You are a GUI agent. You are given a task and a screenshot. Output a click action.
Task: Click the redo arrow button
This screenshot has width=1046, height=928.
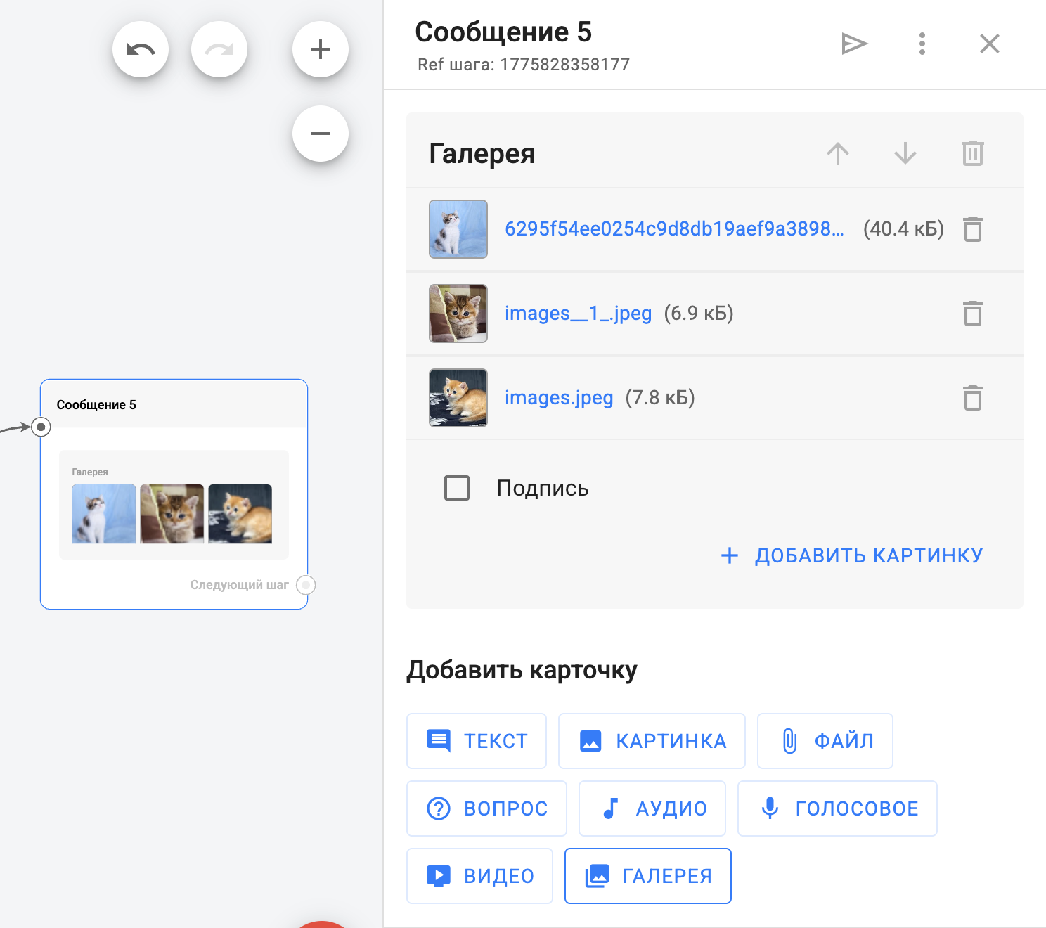click(219, 49)
